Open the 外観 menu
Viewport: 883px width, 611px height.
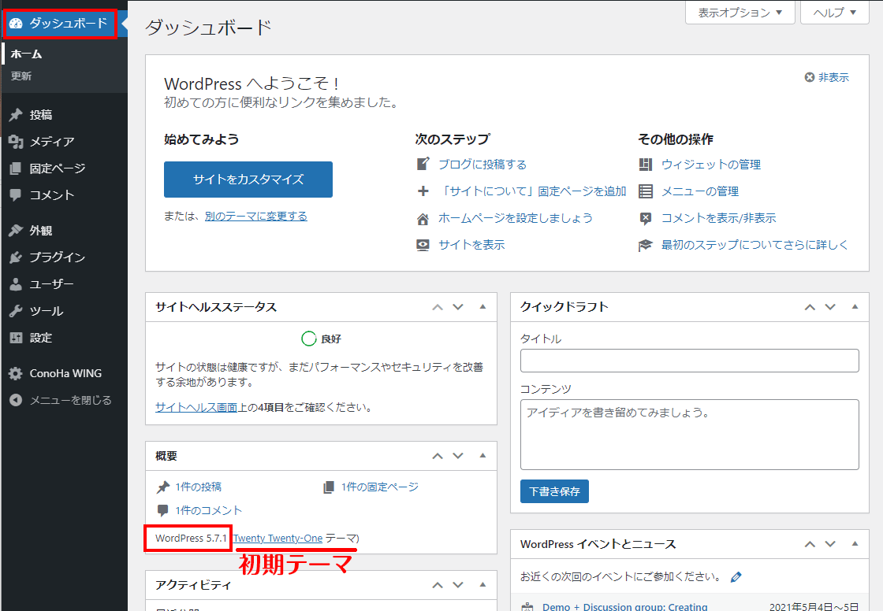click(x=64, y=231)
